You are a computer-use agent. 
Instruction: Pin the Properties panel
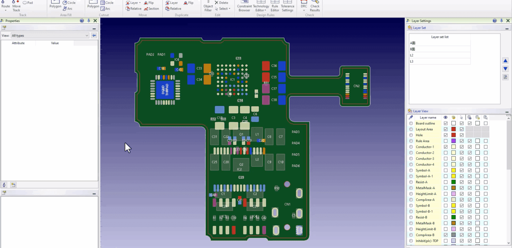pyautogui.click(x=89, y=21)
